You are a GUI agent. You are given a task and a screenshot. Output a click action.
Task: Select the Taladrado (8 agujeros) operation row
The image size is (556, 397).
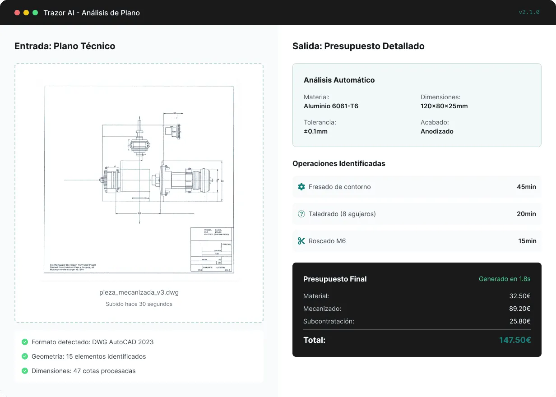click(417, 214)
